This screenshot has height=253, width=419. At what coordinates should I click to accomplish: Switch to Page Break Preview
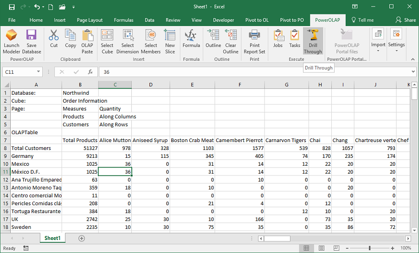pos(336,248)
